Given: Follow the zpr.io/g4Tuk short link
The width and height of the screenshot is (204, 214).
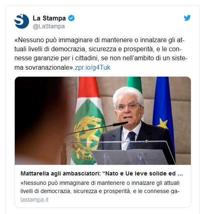Looking at the screenshot, I should click(93, 67).
